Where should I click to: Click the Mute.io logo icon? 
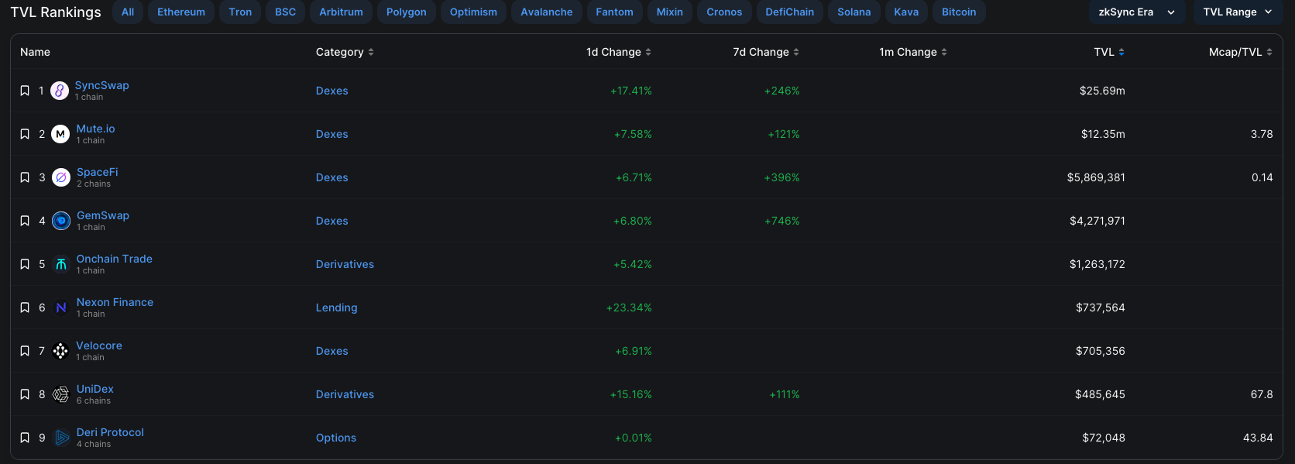[x=60, y=134]
